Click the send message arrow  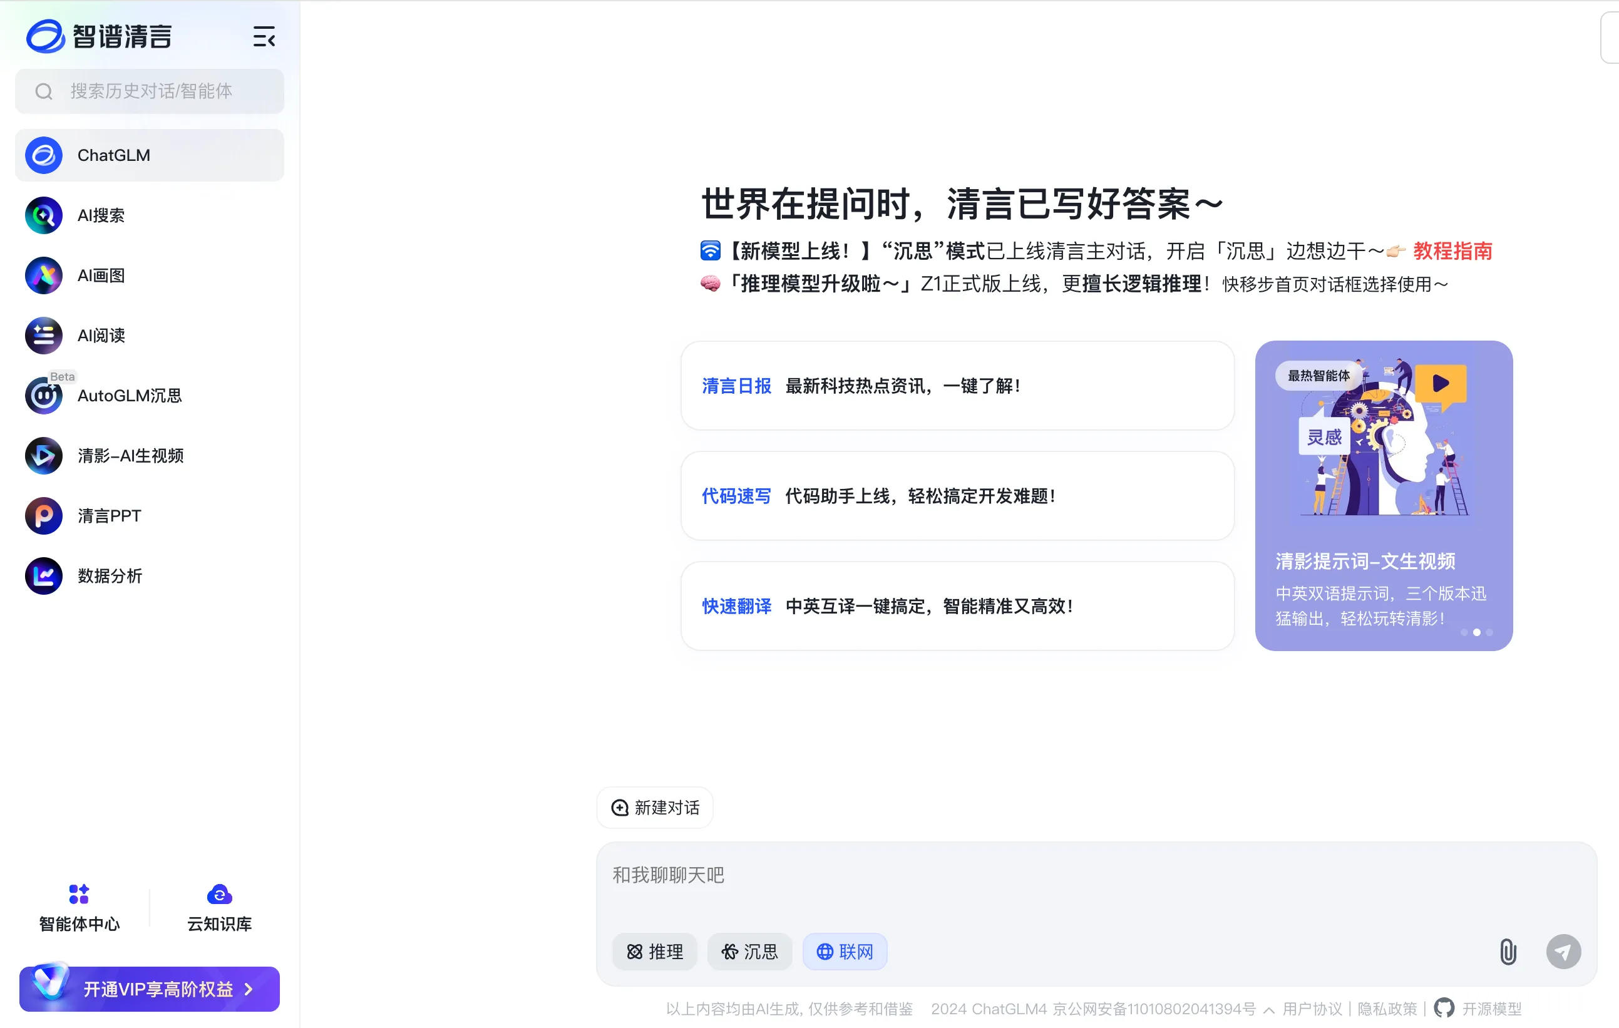(1563, 952)
